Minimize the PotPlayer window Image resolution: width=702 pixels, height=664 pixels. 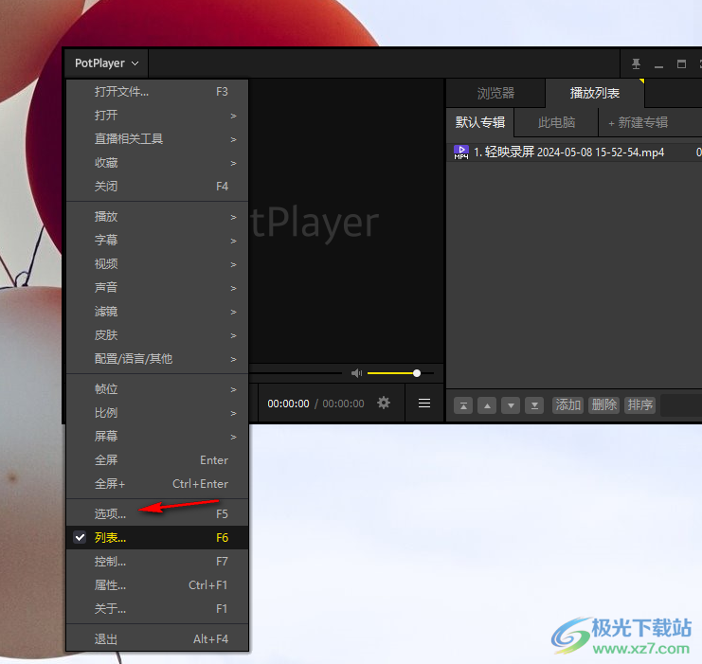(x=658, y=64)
